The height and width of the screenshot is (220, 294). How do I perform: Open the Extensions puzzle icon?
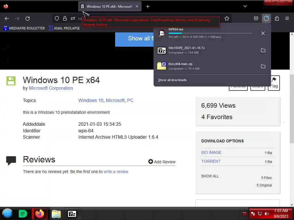tap(277, 18)
